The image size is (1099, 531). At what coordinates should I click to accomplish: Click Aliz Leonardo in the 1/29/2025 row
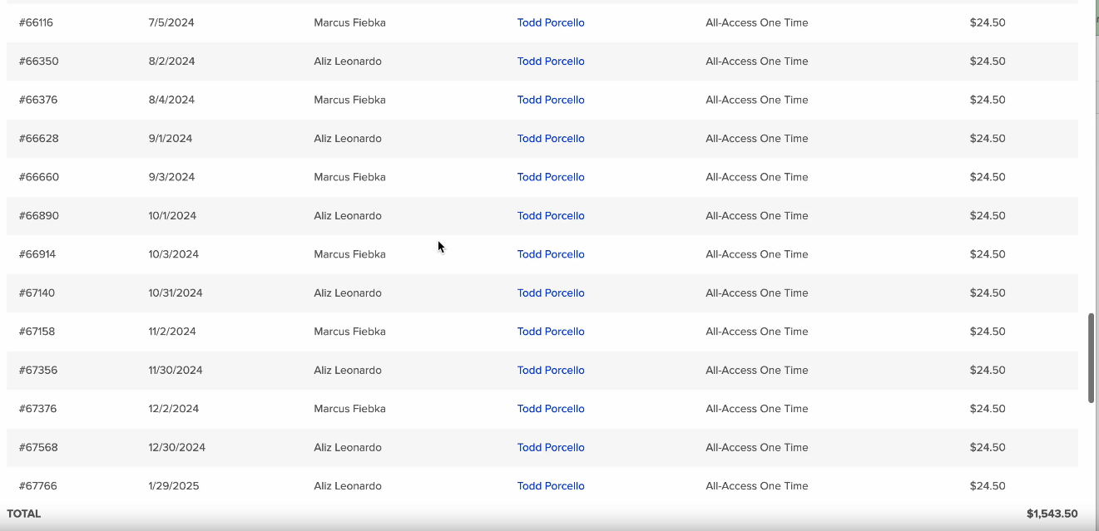[x=348, y=486]
